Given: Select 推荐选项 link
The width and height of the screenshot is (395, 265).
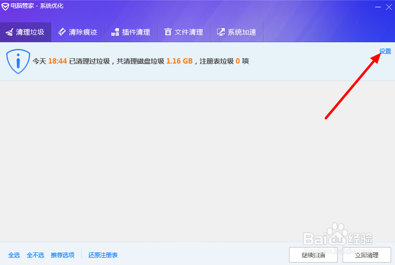Looking at the screenshot, I should (x=63, y=255).
